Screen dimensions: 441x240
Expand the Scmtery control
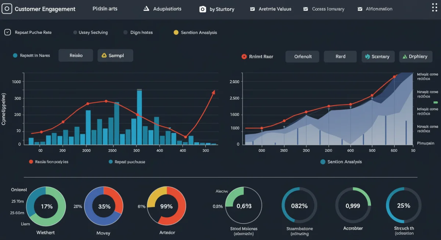[x=378, y=57]
